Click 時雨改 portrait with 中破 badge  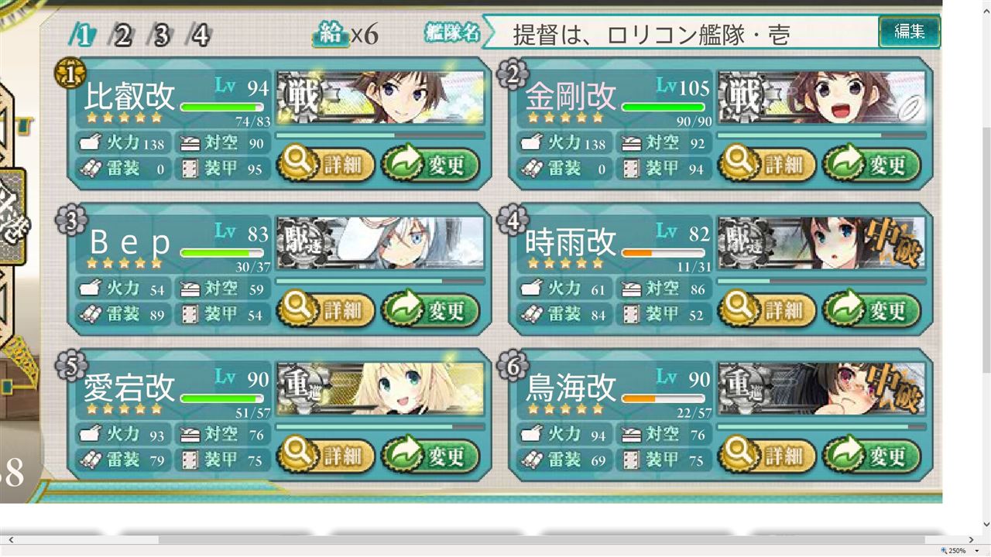click(821, 244)
